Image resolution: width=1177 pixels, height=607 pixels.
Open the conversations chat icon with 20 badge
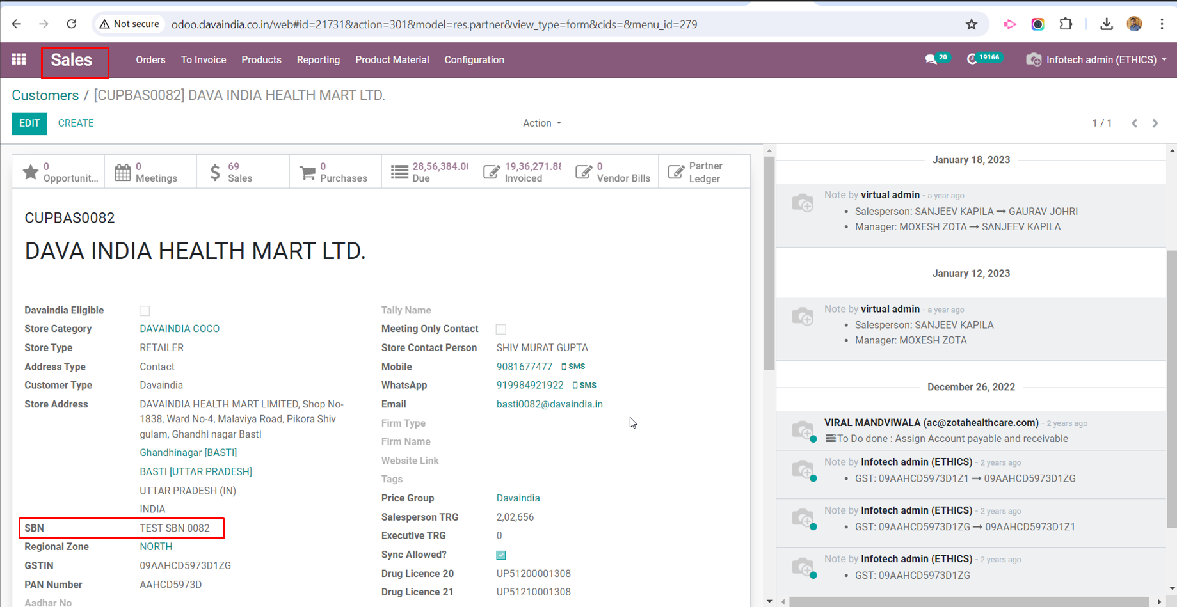click(931, 59)
